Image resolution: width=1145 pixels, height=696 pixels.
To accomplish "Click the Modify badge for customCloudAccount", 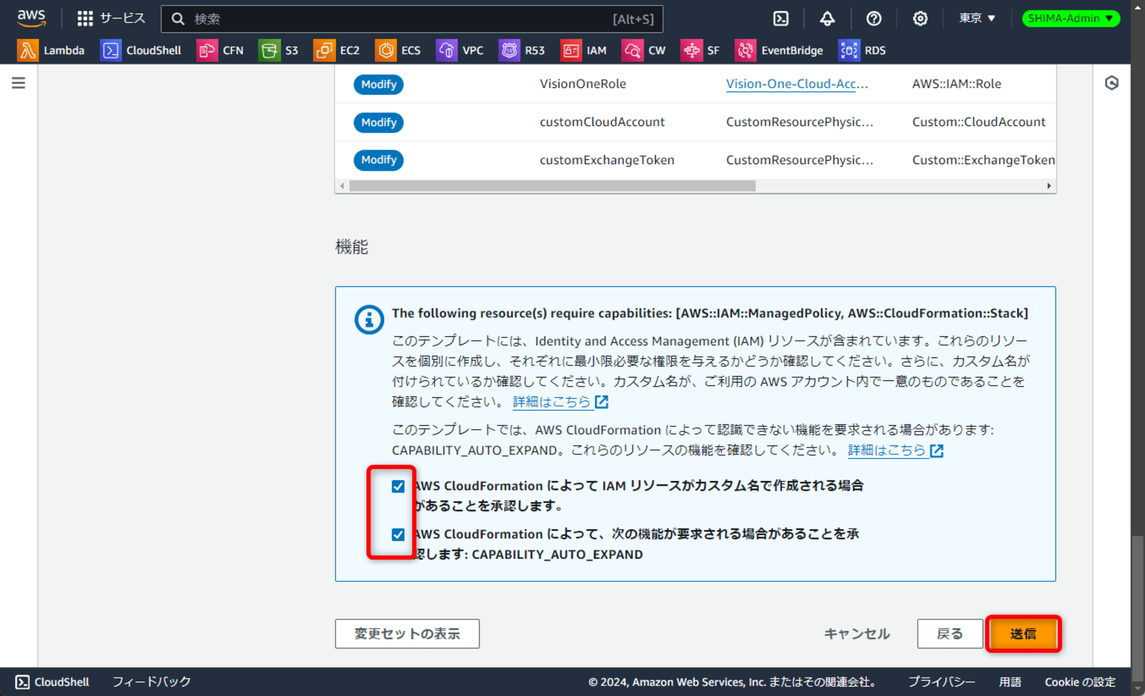I will pos(378,122).
